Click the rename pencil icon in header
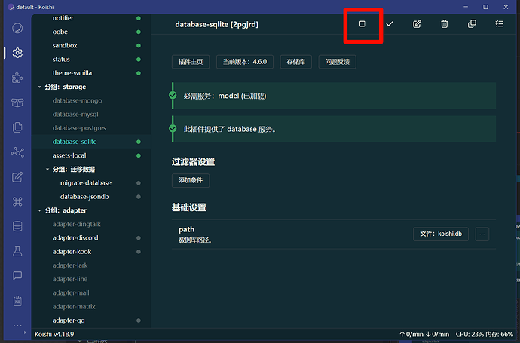 pyautogui.click(x=417, y=24)
